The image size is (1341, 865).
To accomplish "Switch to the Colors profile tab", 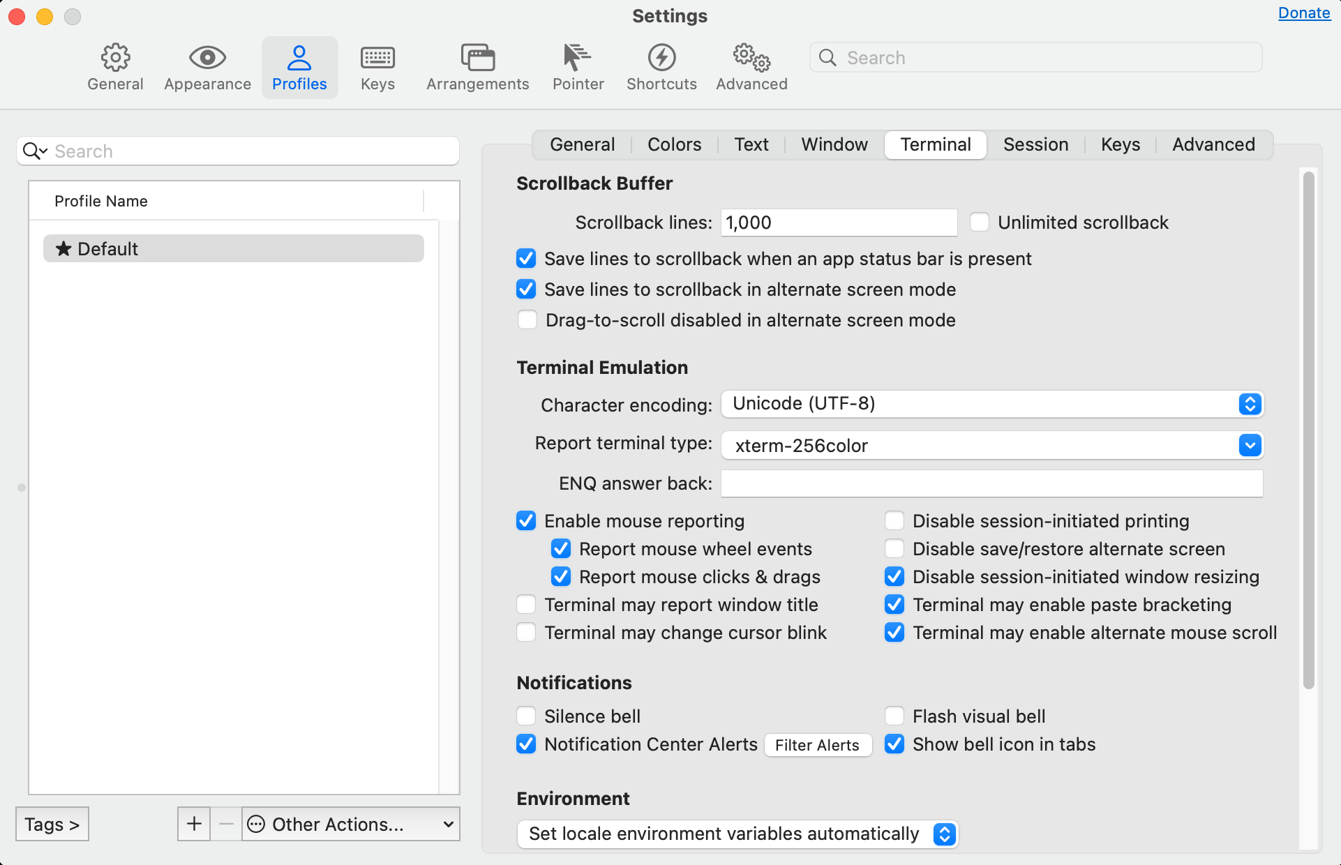I will point(674,144).
